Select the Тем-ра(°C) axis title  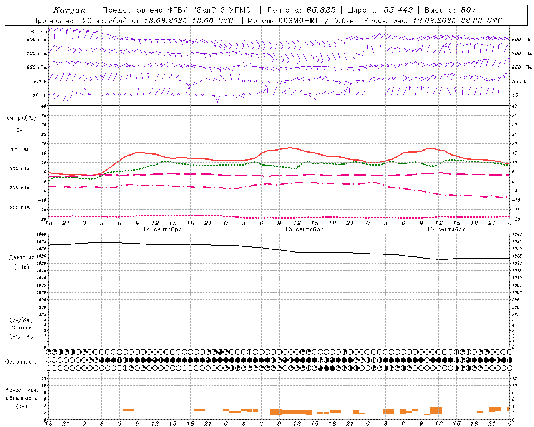point(20,118)
